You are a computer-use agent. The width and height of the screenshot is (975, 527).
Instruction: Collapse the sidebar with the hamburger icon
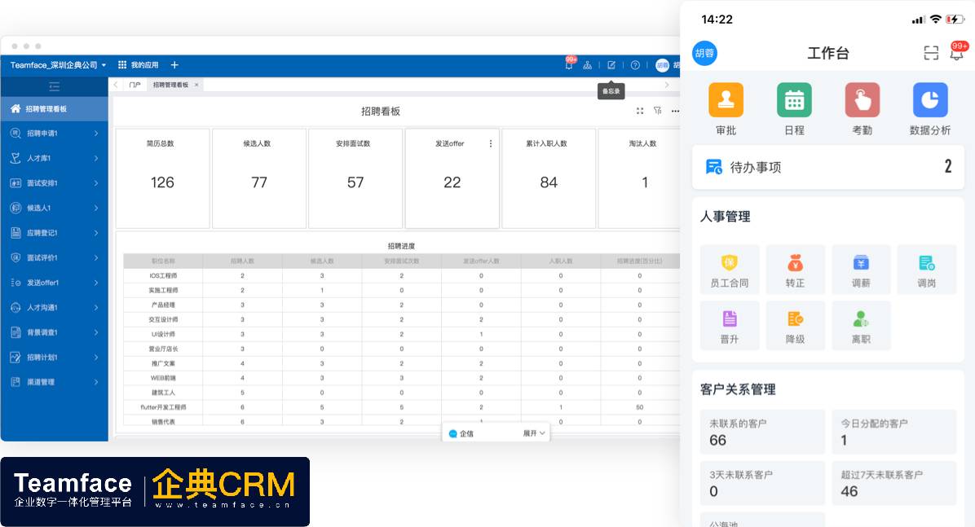tap(54, 86)
